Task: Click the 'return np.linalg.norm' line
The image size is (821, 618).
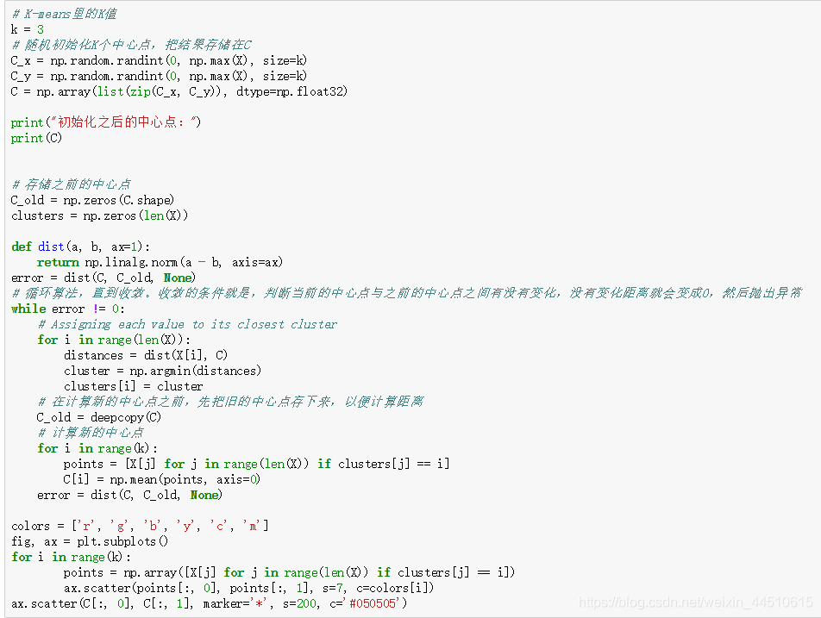Action: [x=160, y=262]
